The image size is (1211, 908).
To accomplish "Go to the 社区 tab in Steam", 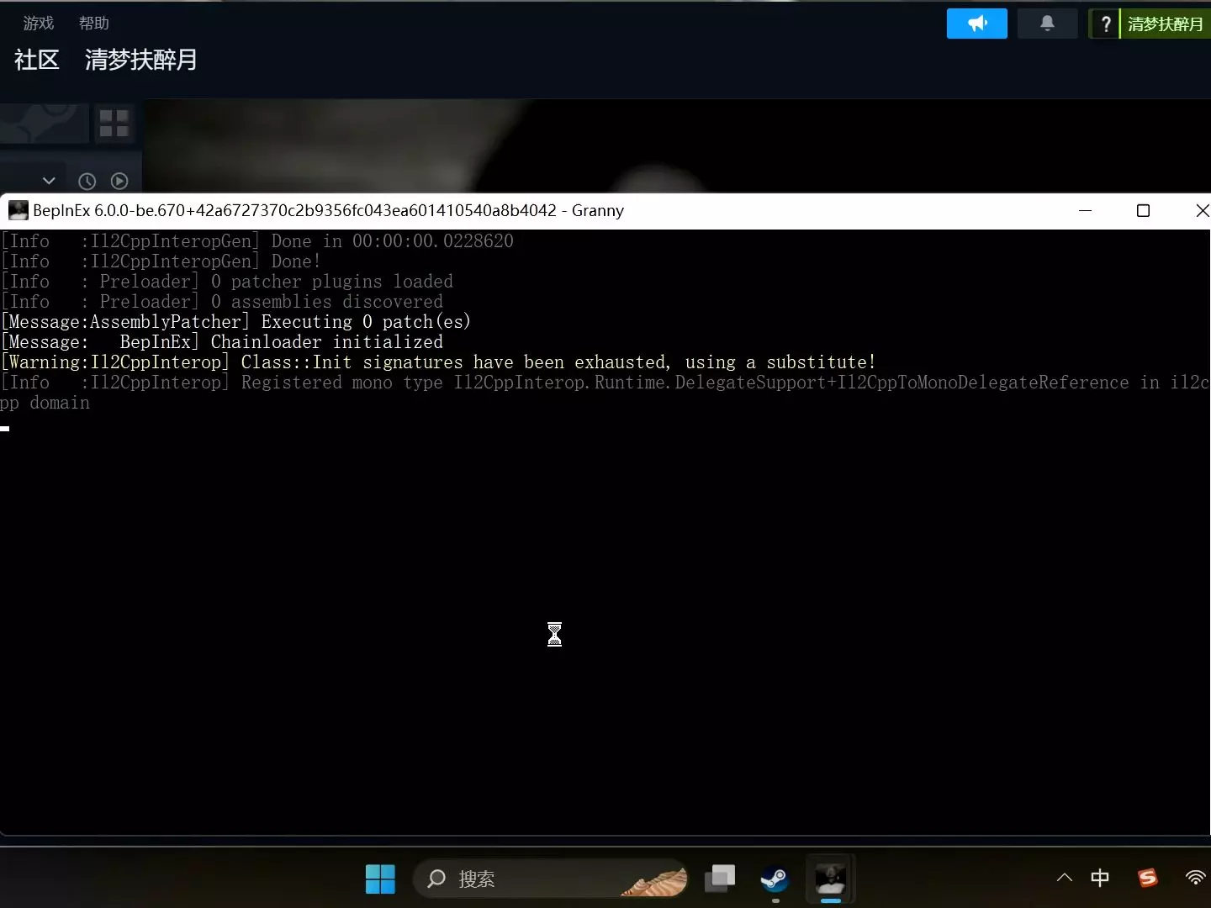I will (x=37, y=60).
